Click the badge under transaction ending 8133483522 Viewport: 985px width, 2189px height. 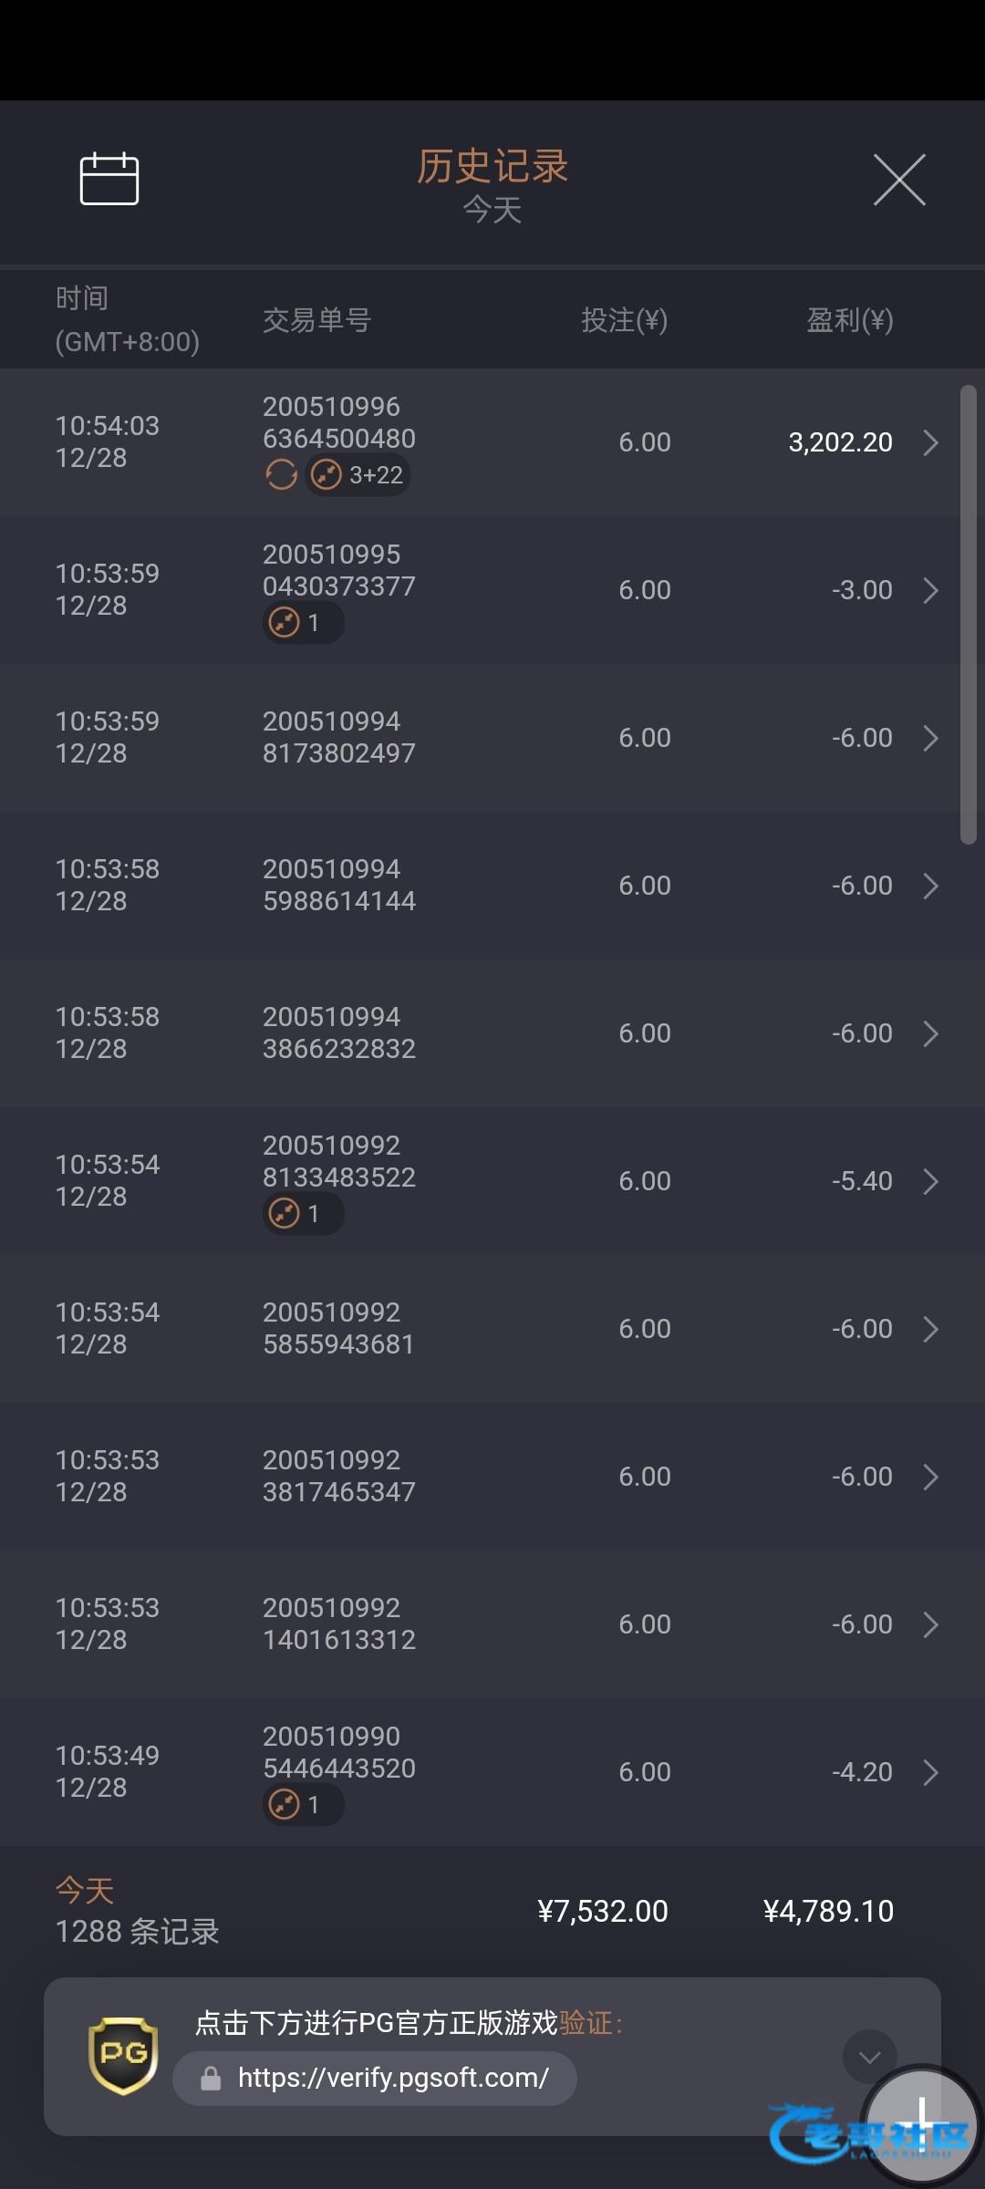[302, 1214]
